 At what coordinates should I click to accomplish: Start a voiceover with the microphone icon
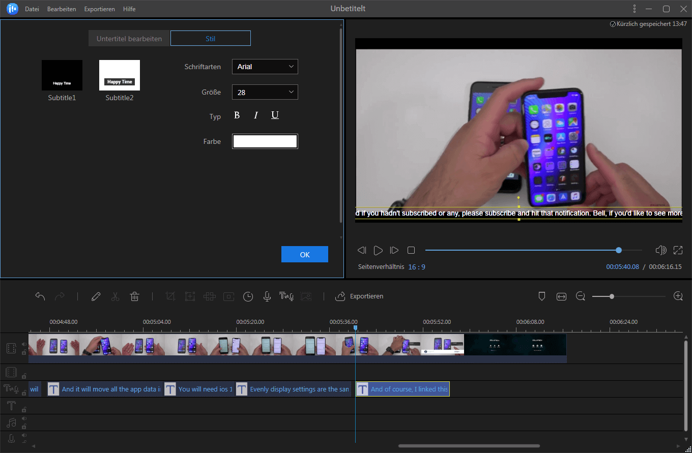point(267,296)
